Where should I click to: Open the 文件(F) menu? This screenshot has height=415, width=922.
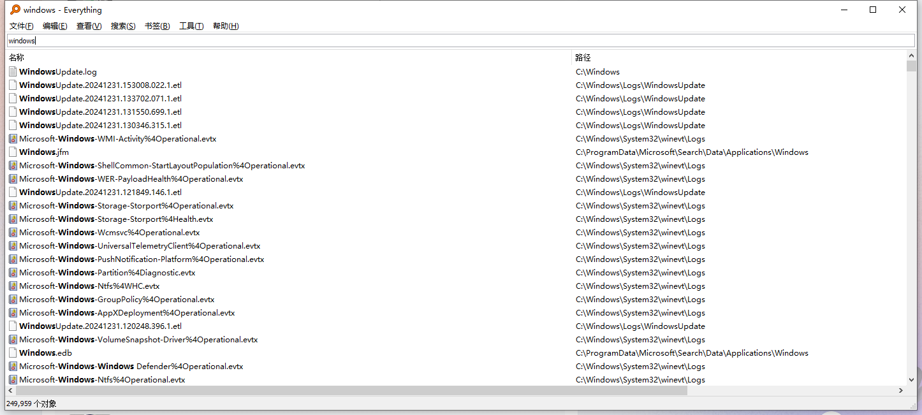coord(22,26)
